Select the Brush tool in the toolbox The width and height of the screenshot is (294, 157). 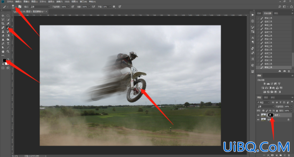point(8,28)
